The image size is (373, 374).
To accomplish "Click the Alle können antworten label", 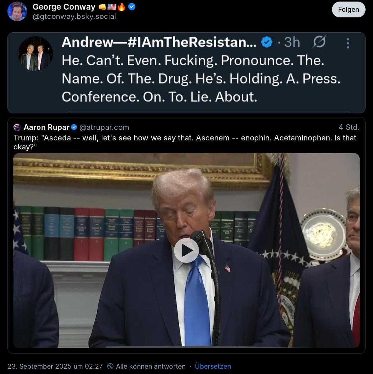I will click(x=151, y=367).
